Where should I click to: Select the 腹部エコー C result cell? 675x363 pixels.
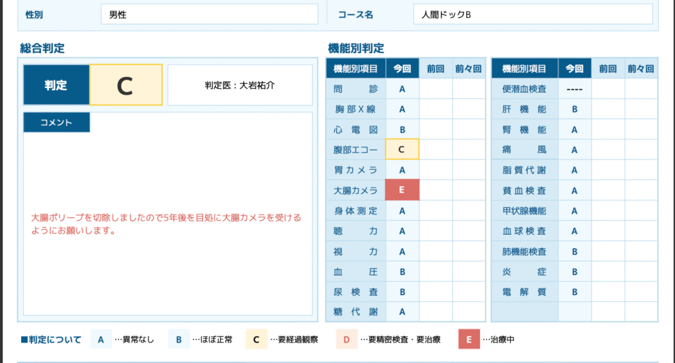pyautogui.click(x=402, y=149)
